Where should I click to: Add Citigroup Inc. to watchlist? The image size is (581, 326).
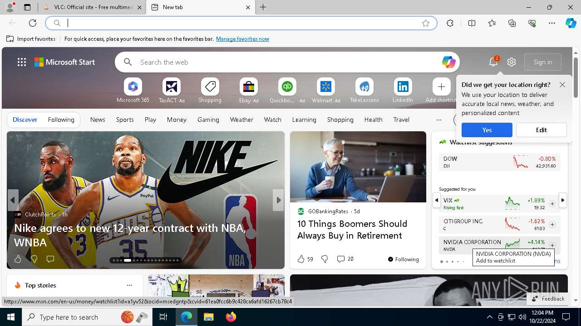click(x=552, y=225)
